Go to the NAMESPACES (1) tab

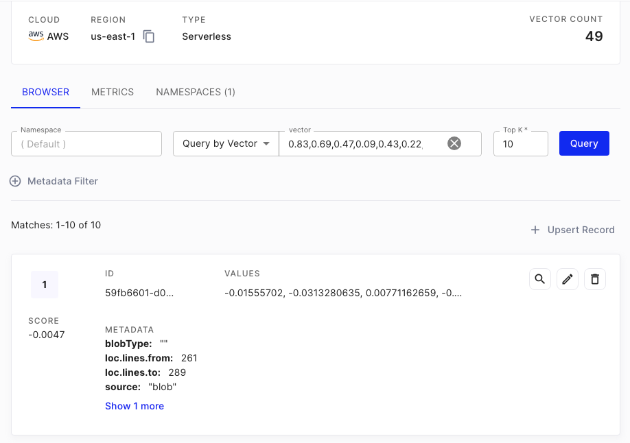coord(196,92)
